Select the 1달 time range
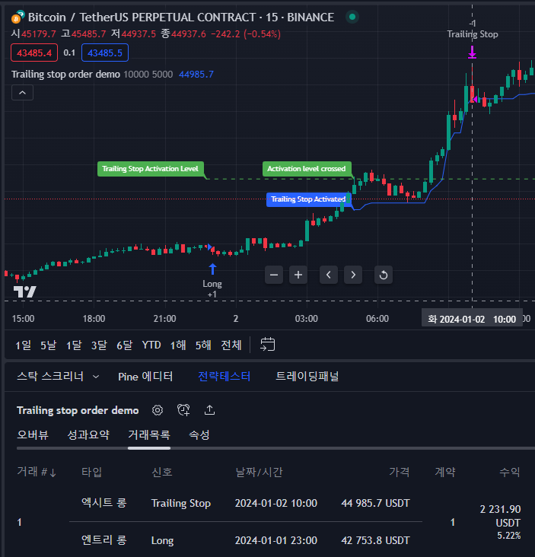Image resolution: width=535 pixels, height=557 pixels. point(74,345)
